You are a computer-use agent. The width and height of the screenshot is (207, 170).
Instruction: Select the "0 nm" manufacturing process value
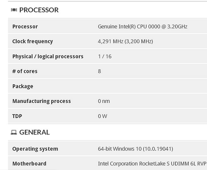click(104, 101)
